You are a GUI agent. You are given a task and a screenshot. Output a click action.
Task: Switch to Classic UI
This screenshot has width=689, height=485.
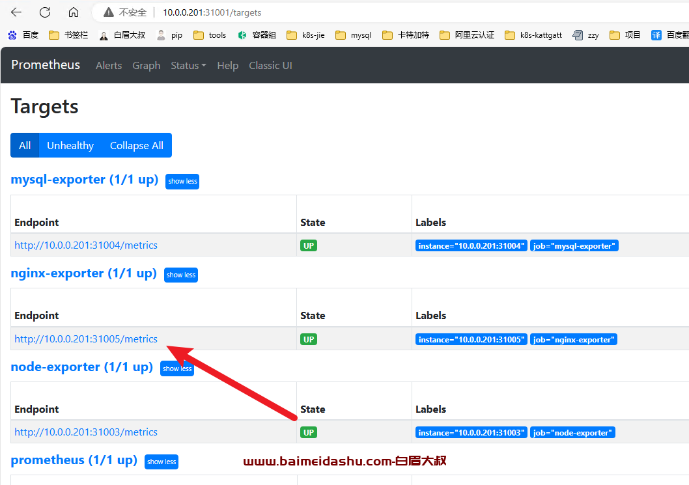coord(271,66)
